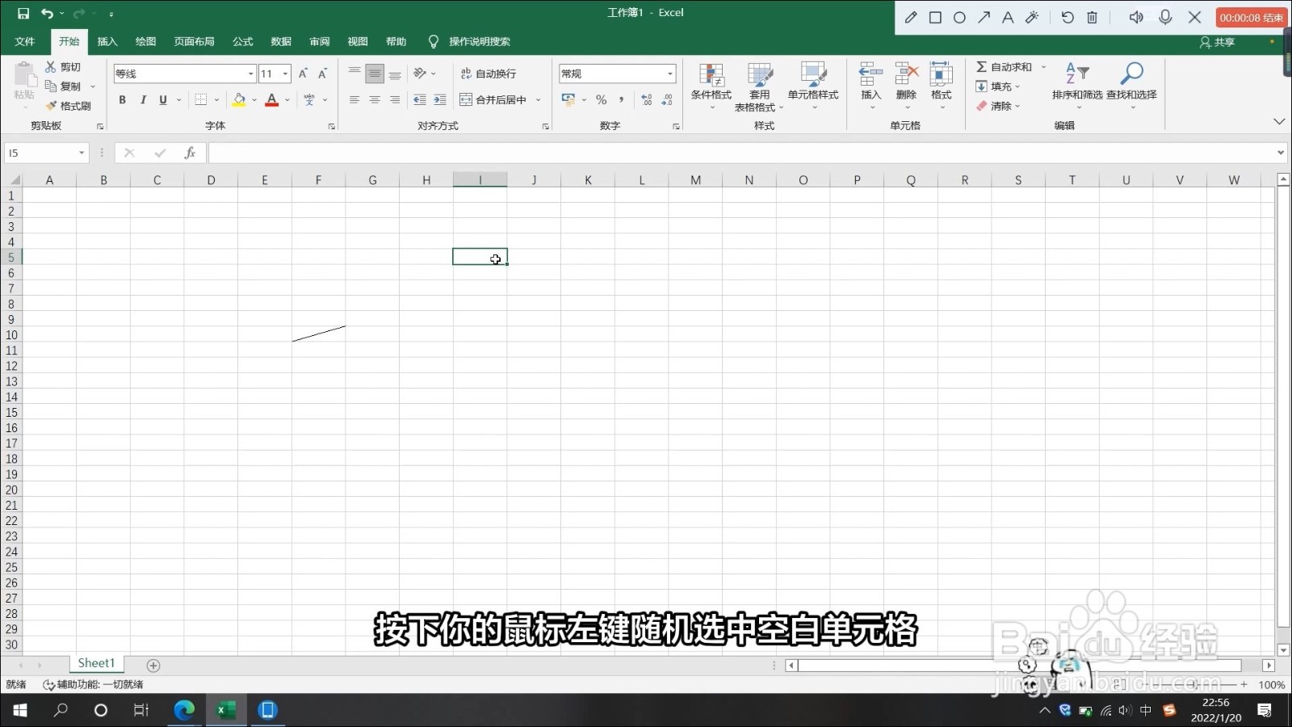
Task: Toggle italic formatting
Action: tap(143, 99)
